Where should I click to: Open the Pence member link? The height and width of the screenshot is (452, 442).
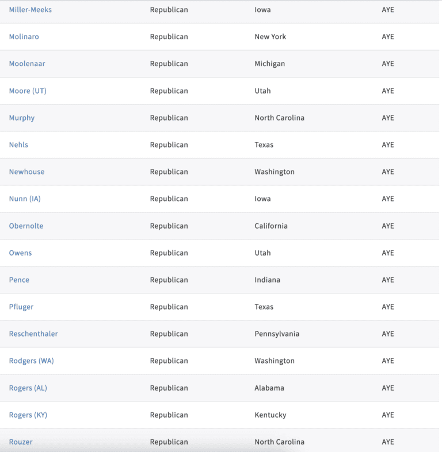click(x=19, y=280)
